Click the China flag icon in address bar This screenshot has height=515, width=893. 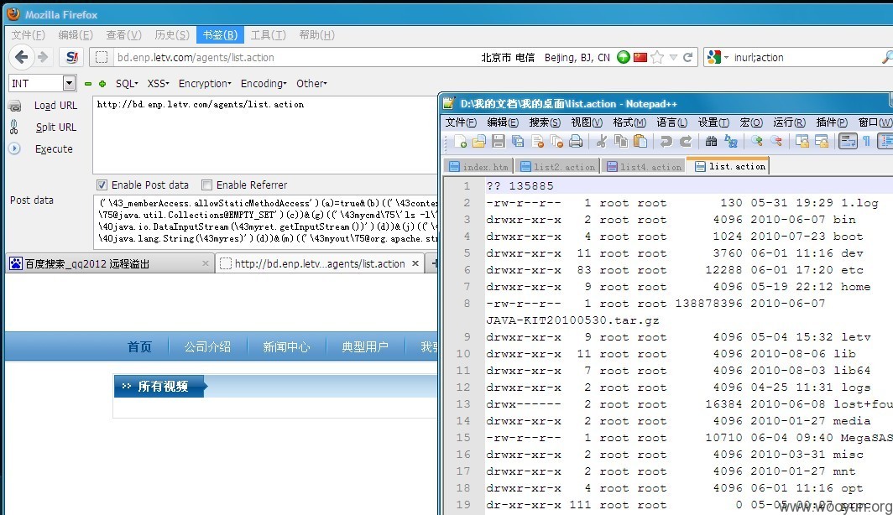click(x=640, y=57)
